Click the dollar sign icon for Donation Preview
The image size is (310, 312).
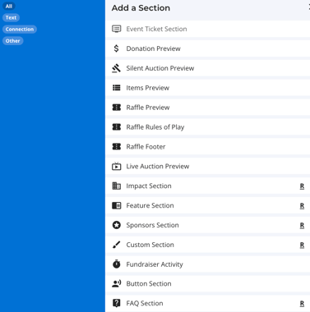click(x=117, y=48)
